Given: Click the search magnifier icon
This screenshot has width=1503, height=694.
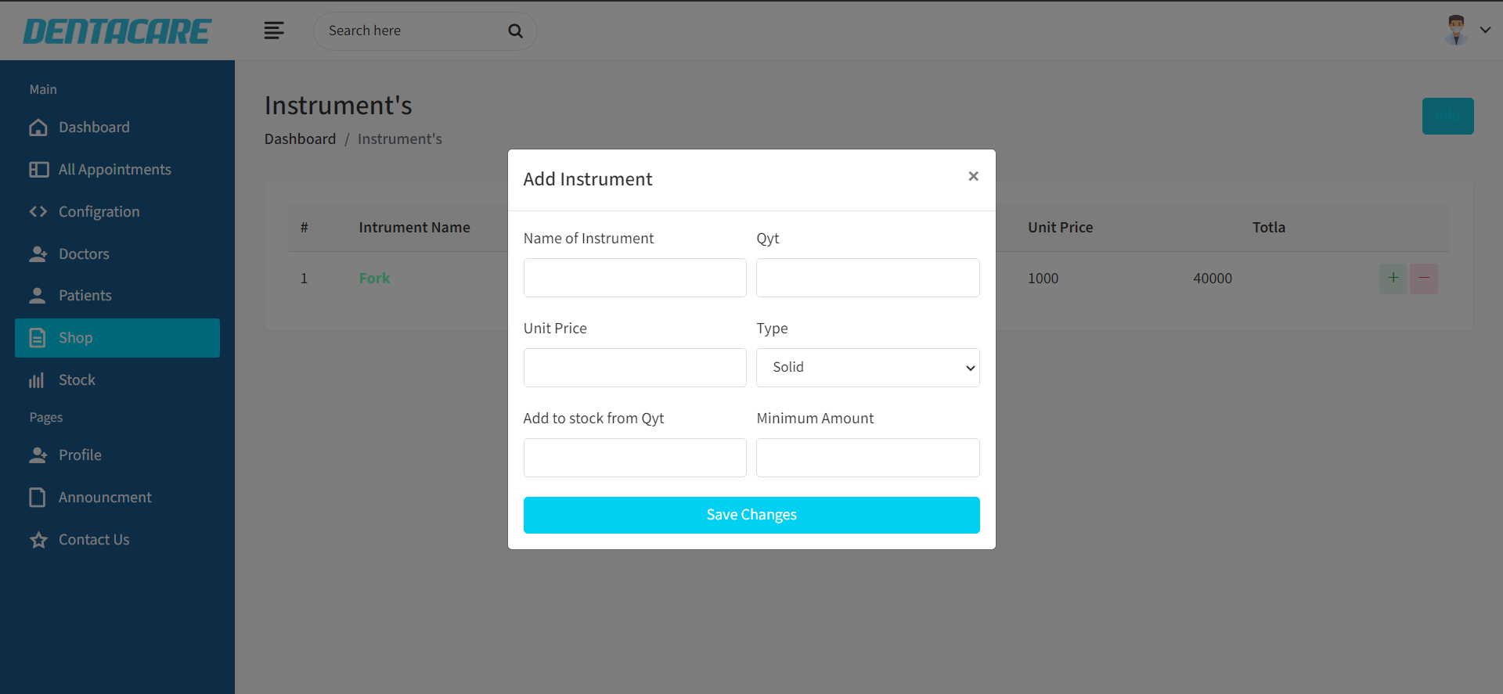Looking at the screenshot, I should tap(515, 31).
